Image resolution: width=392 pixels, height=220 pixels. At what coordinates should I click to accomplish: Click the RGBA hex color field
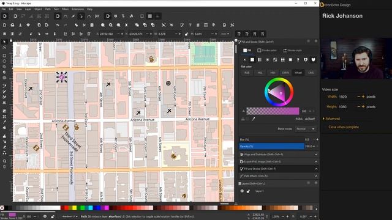tap(310, 119)
